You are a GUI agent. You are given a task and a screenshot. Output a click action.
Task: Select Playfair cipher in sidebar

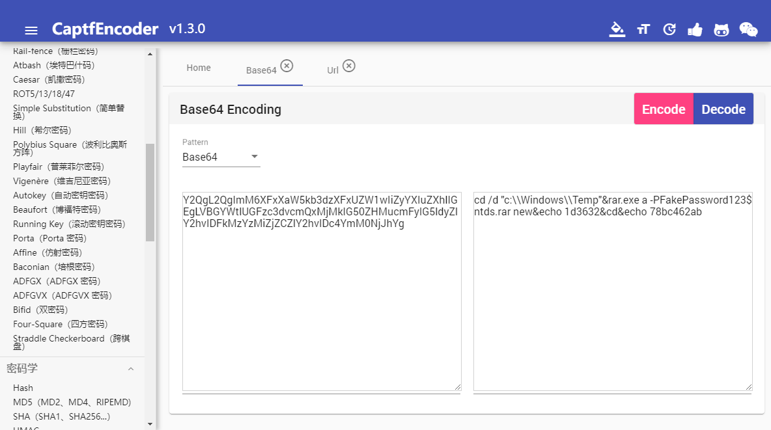pos(59,167)
